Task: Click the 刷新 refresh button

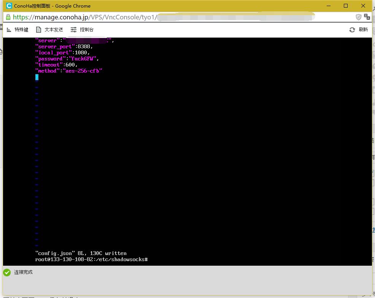Action: (358, 30)
